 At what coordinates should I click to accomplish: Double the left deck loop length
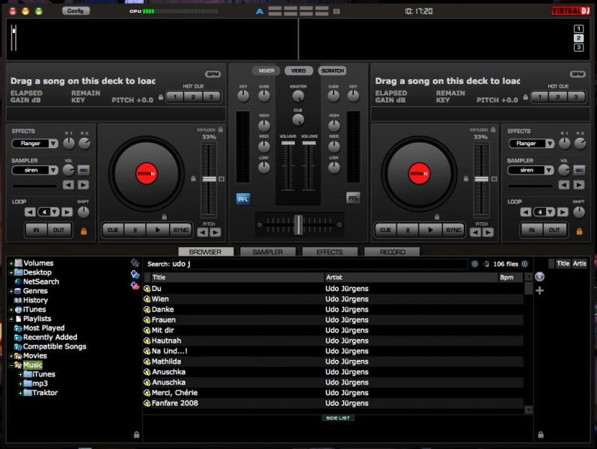pos(67,212)
